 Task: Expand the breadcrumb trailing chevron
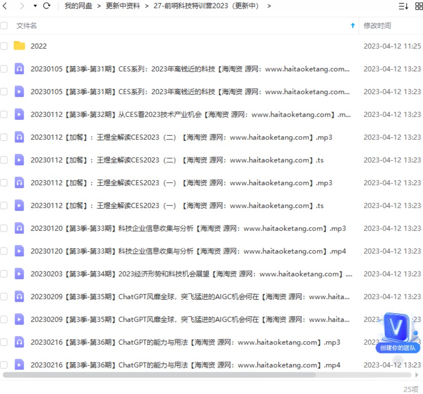[269, 6]
